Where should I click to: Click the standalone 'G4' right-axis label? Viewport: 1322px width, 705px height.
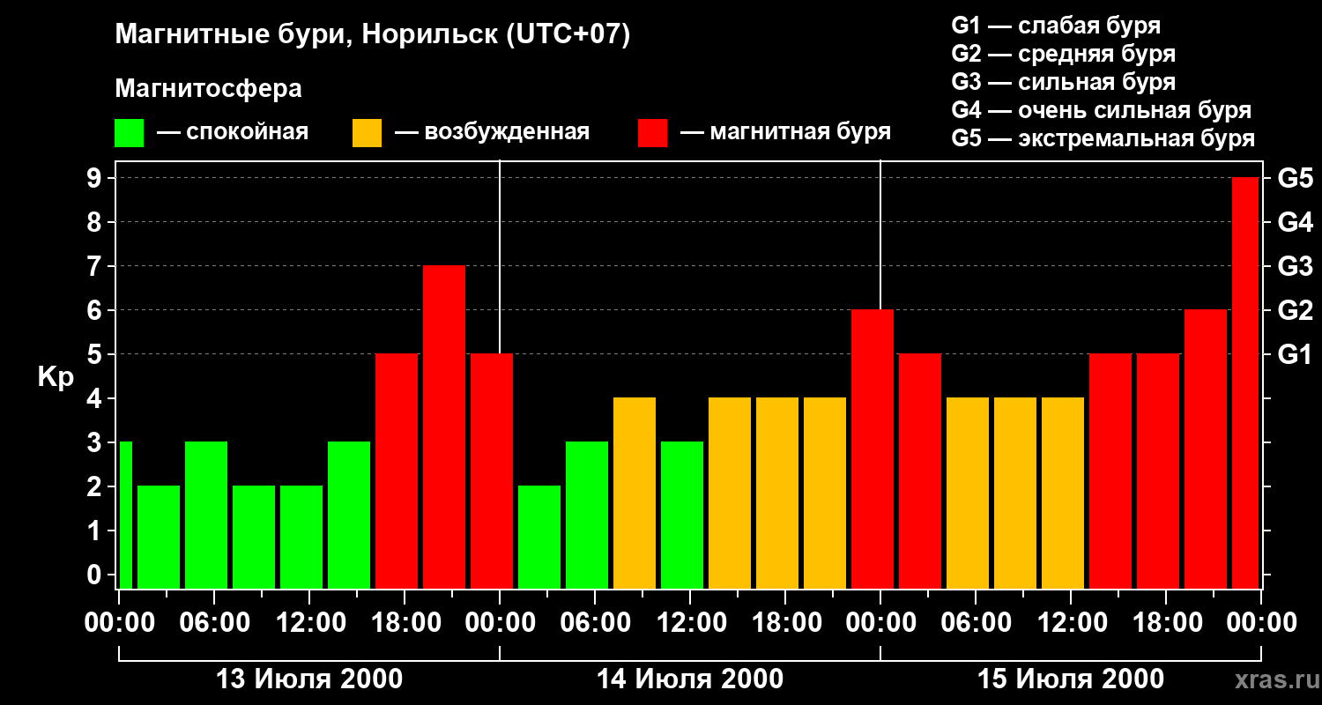[x=1295, y=223]
